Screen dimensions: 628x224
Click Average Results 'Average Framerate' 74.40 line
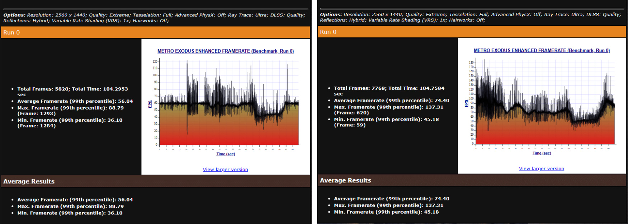pos(392,199)
